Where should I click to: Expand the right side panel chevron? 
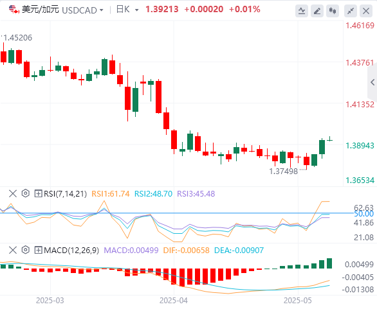(x=372, y=82)
